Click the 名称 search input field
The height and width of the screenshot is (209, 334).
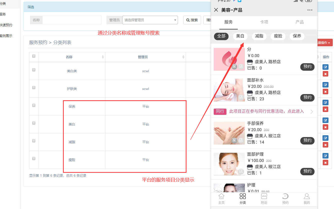(x=72, y=20)
